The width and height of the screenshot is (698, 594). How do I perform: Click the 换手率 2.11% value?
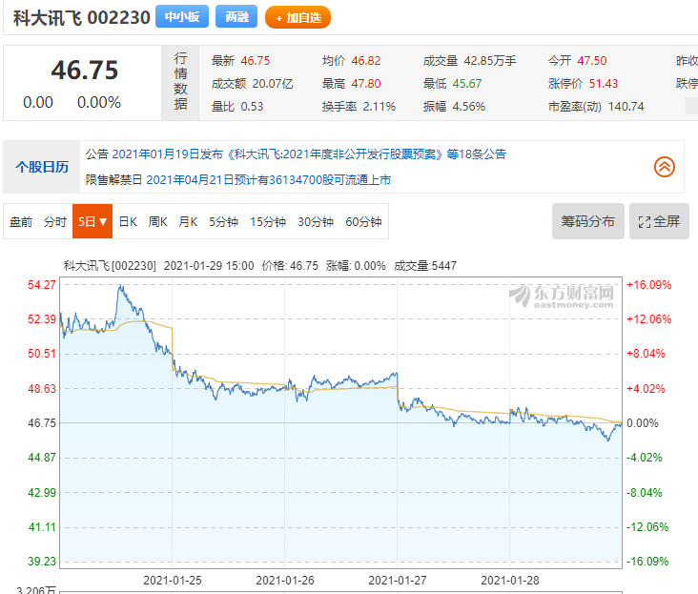tap(379, 107)
